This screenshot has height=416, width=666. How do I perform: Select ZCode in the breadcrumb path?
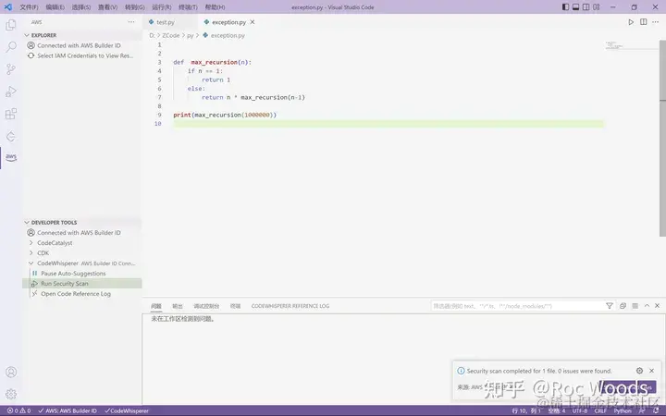pos(171,35)
